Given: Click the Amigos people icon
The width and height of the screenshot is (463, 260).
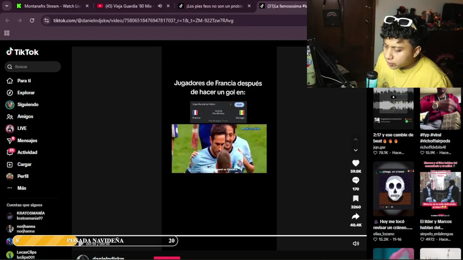Looking at the screenshot, I should tap(10, 116).
